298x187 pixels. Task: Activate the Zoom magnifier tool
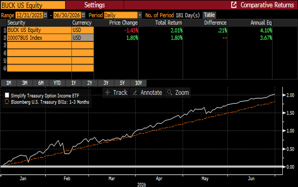177,93
